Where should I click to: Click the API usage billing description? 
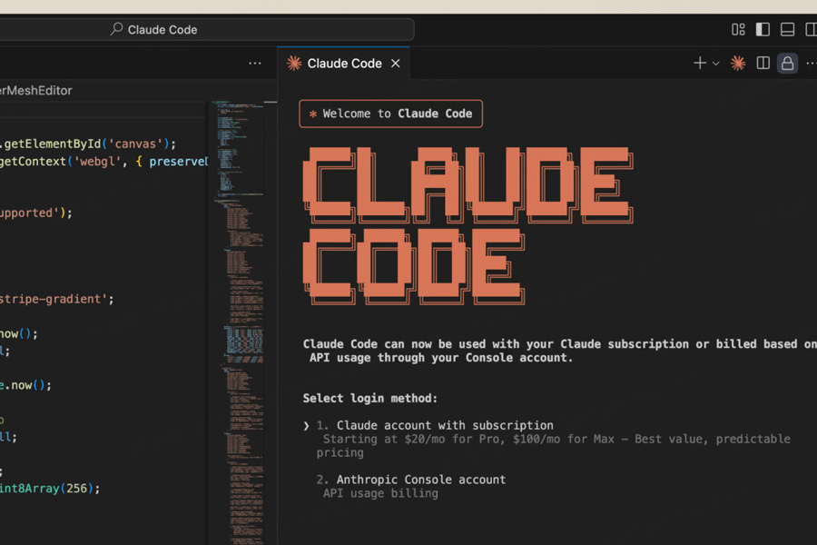(x=380, y=493)
